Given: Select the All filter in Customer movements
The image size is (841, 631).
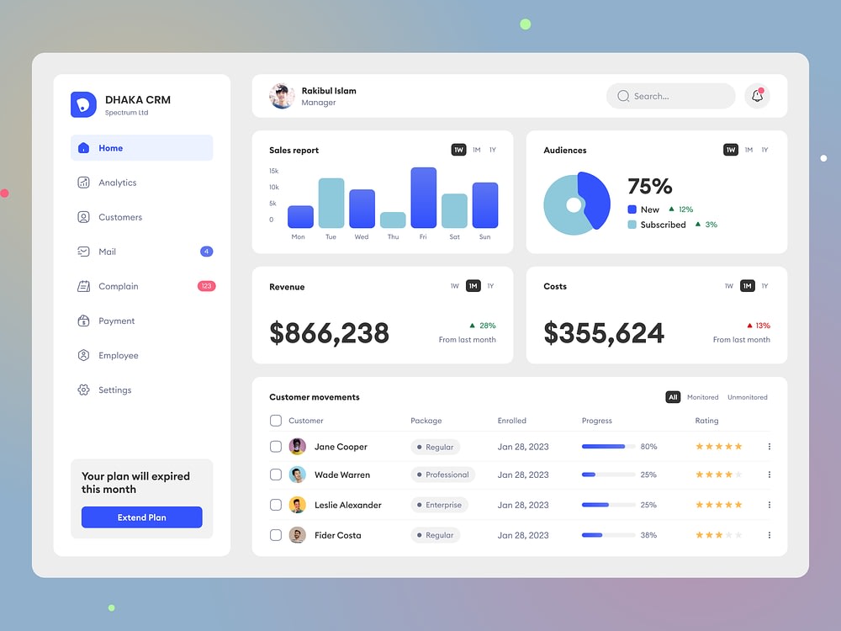Looking at the screenshot, I should pos(673,397).
